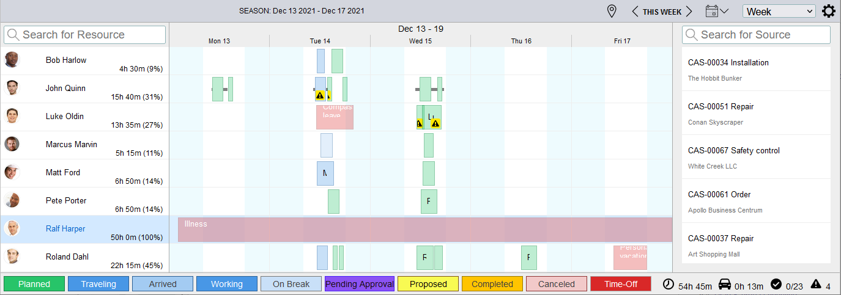Open the Week view dropdown
This screenshot has width=841, height=295.
point(779,12)
